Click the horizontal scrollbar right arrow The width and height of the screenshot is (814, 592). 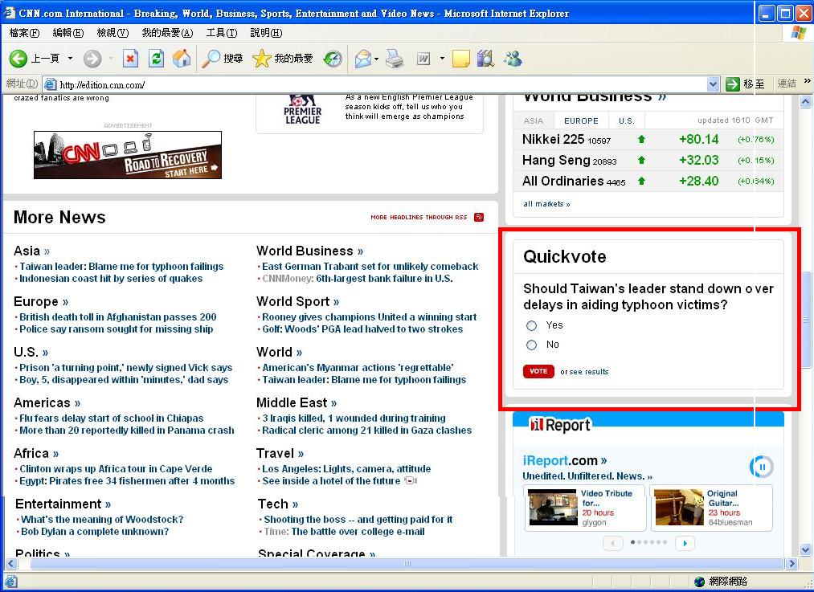click(x=792, y=563)
